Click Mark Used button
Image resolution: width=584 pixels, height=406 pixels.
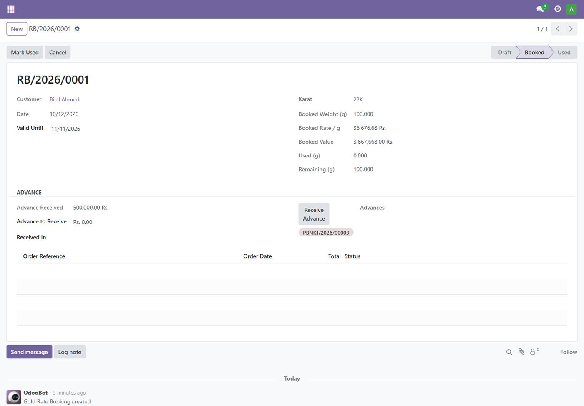pos(25,52)
